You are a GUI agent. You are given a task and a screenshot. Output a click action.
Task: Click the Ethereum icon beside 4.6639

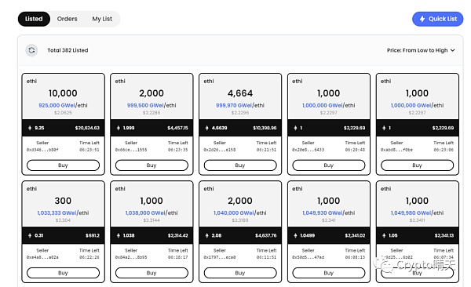point(207,128)
